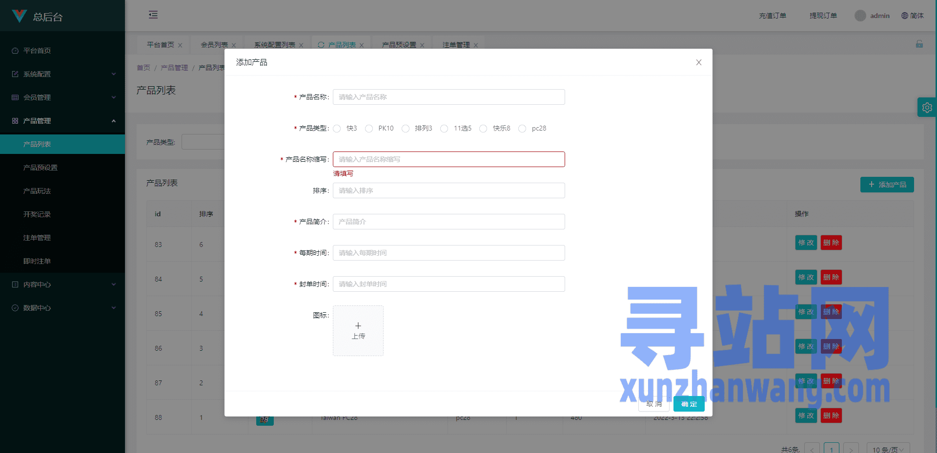Focus the 产品简介 input field
The width and height of the screenshot is (937, 453).
coord(449,222)
